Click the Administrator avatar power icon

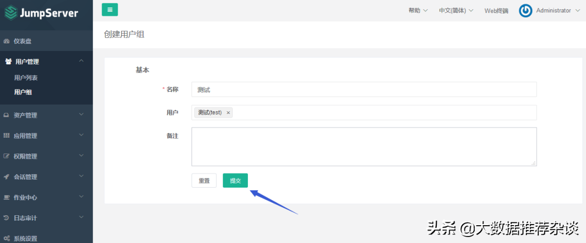[x=525, y=11]
